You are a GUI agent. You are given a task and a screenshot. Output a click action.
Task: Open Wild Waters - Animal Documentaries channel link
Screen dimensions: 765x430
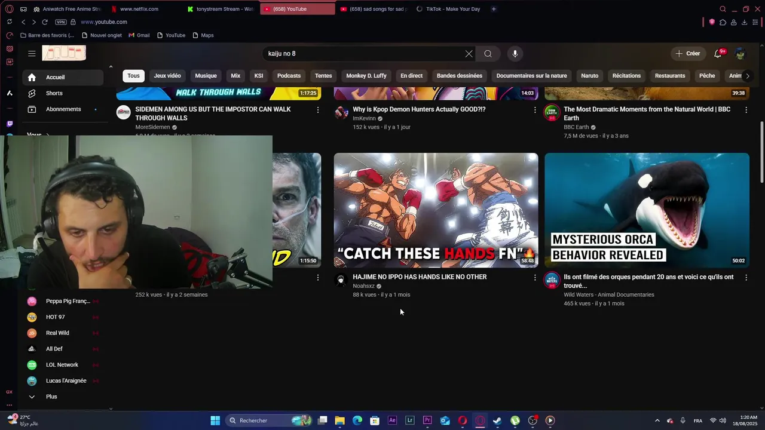[609, 295]
